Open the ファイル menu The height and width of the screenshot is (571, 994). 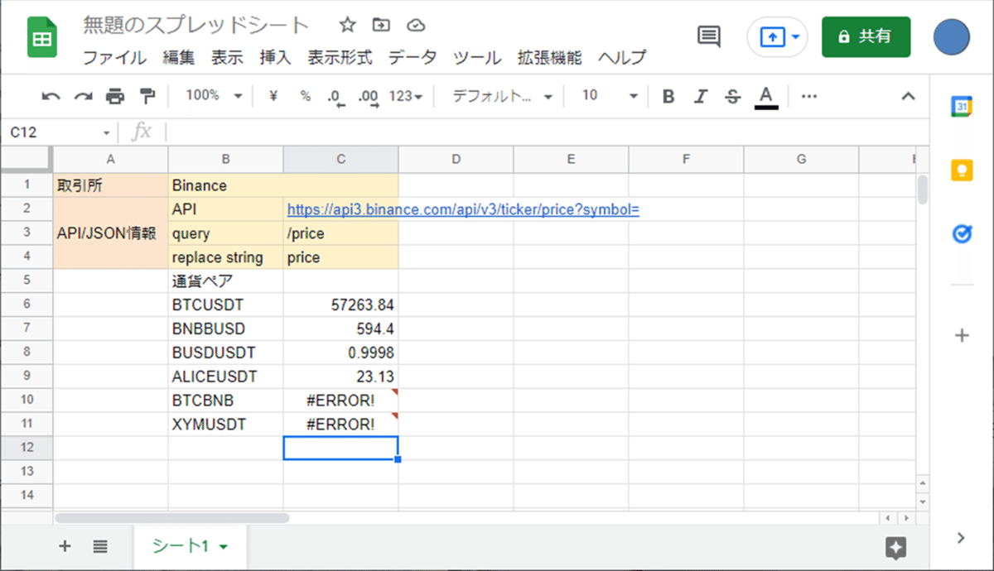pyautogui.click(x=114, y=58)
